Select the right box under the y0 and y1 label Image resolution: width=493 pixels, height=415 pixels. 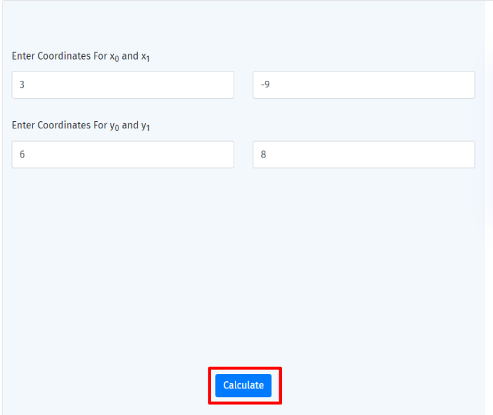(363, 154)
